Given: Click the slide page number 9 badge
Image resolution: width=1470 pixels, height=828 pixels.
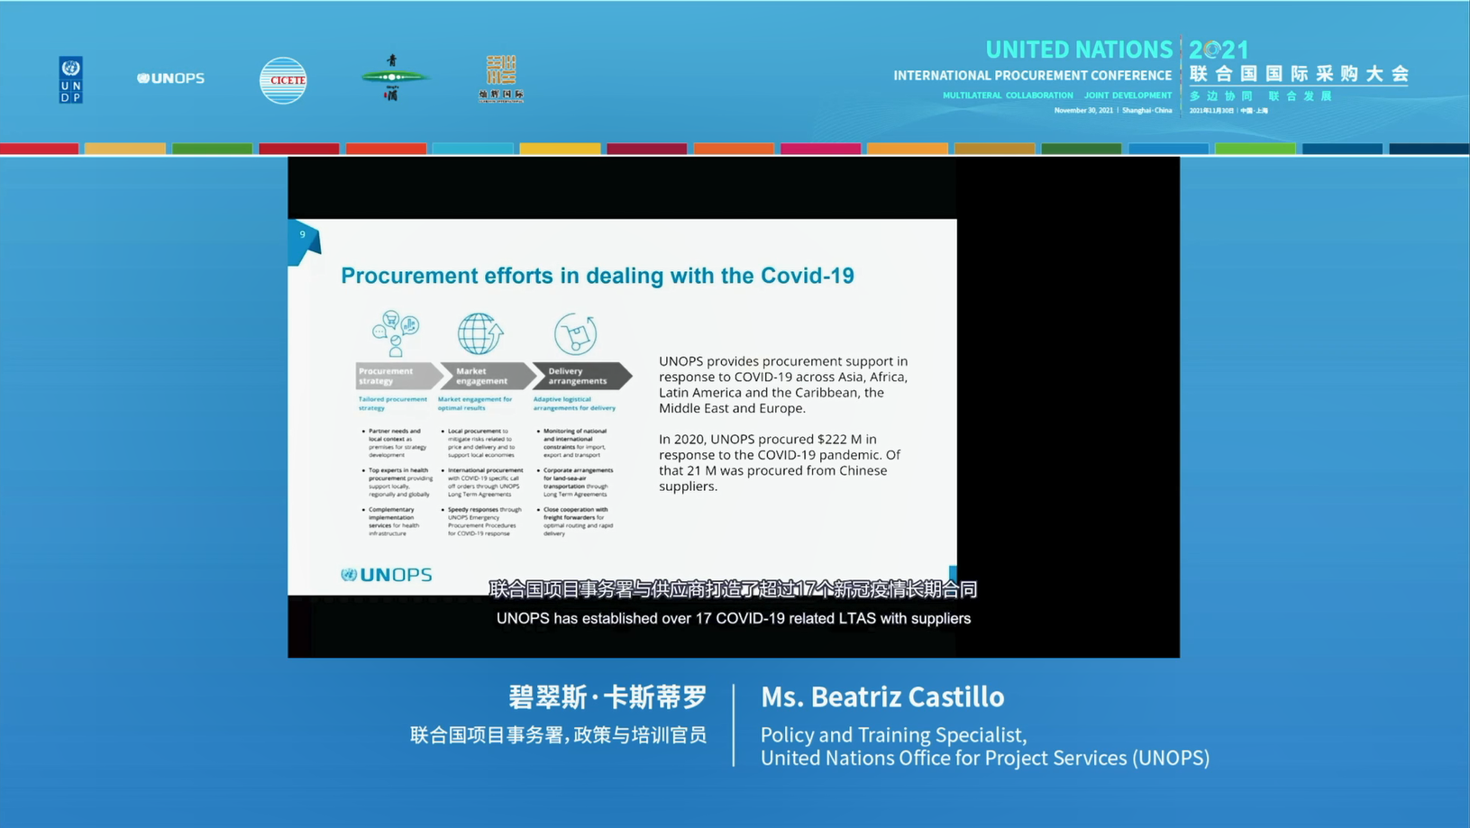Looking at the screenshot, I should tap(304, 240).
